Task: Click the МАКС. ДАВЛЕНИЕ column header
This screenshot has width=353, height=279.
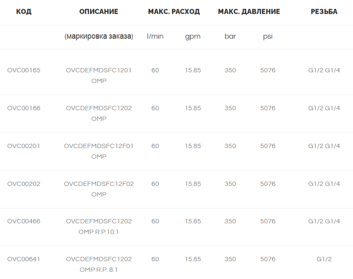Action: (249, 11)
